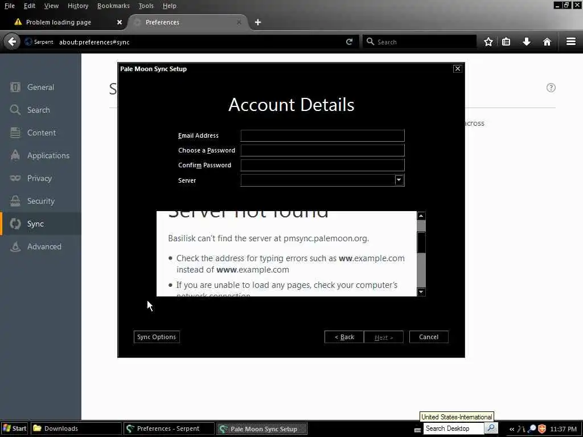The width and height of the screenshot is (583, 437).
Task: Open Applications preferences category
Action: 40,155
